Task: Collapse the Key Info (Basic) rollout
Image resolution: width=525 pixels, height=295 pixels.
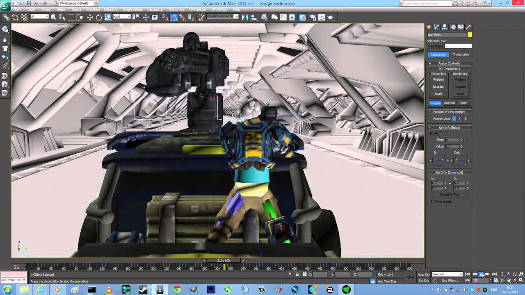Action: pos(449,127)
